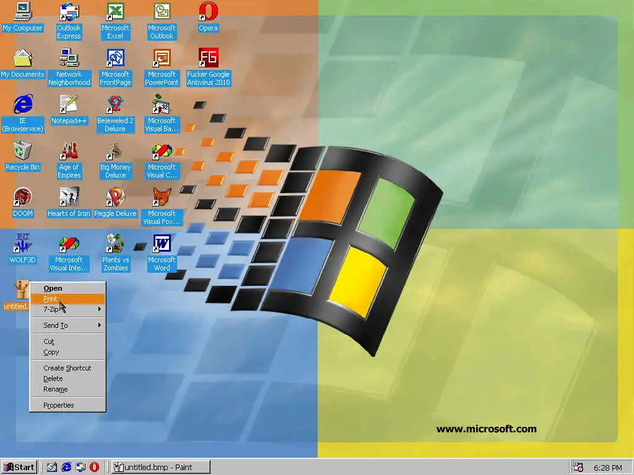The image size is (634, 475).
Task: Open the Start menu
Action: [x=19, y=468]
